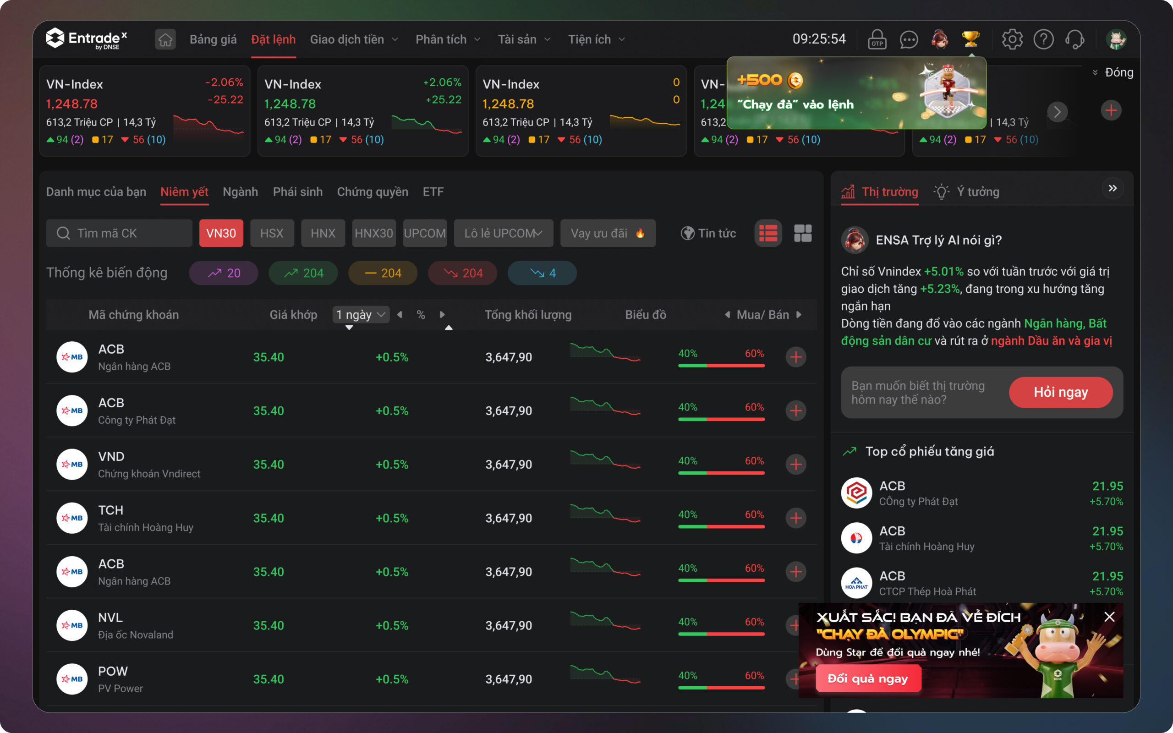Open the chat messages icon
The height and width of the screenshot is (733, 1173).
coord(908,39)
